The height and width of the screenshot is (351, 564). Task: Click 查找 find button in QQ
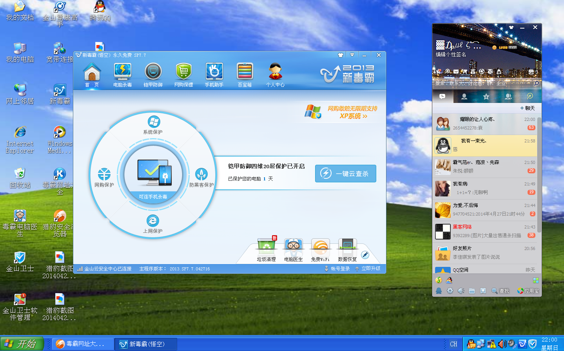[500, 291]
